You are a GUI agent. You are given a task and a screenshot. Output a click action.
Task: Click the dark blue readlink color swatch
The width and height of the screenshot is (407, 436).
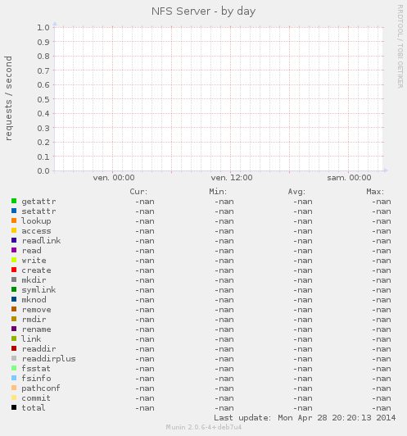click(14, 240)
